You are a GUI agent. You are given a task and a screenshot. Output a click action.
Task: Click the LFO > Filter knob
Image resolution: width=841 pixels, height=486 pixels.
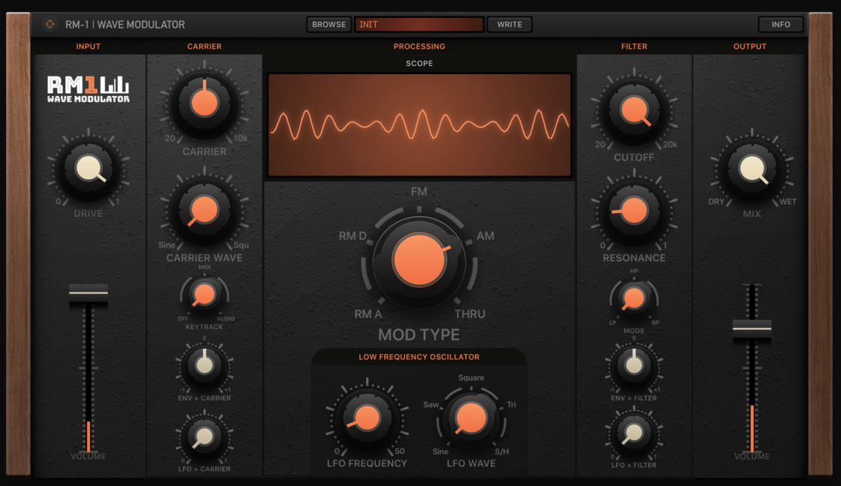tap(634, 433)
